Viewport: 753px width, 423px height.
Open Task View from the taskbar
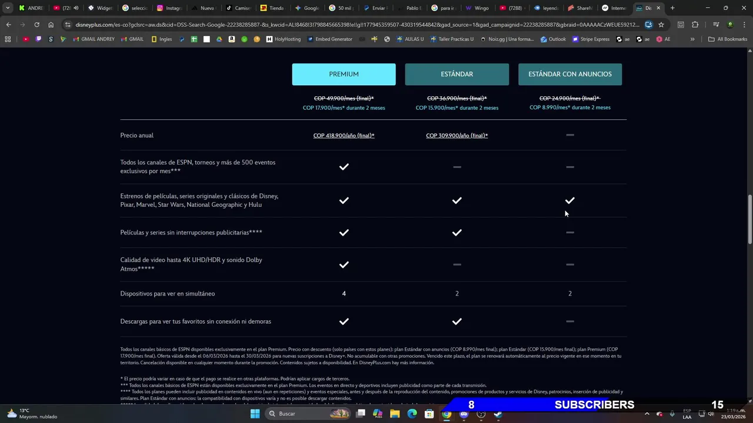[361, 414]
